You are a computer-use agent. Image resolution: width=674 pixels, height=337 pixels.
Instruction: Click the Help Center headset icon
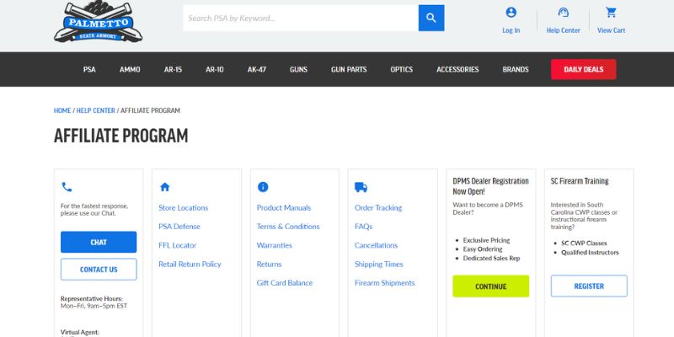tap(563, 13)
